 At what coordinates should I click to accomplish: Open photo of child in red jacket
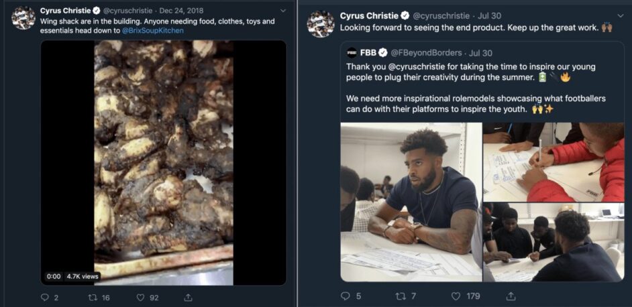(x=554, y=162)
